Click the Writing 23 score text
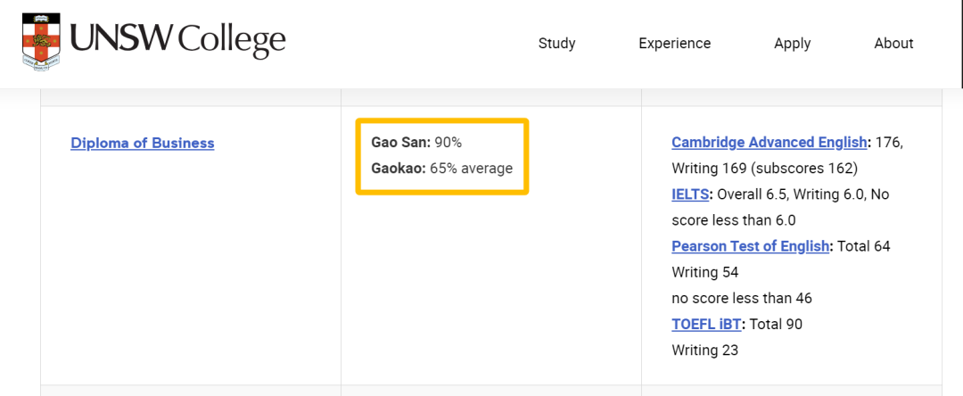 click(704, 351)
